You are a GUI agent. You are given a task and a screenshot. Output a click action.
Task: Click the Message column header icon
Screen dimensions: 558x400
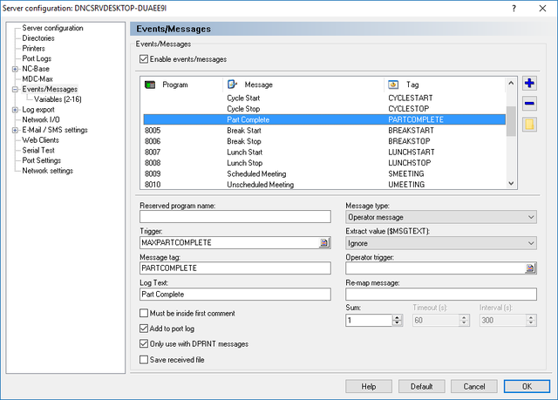pyautogui.click(x=232, y=85)
